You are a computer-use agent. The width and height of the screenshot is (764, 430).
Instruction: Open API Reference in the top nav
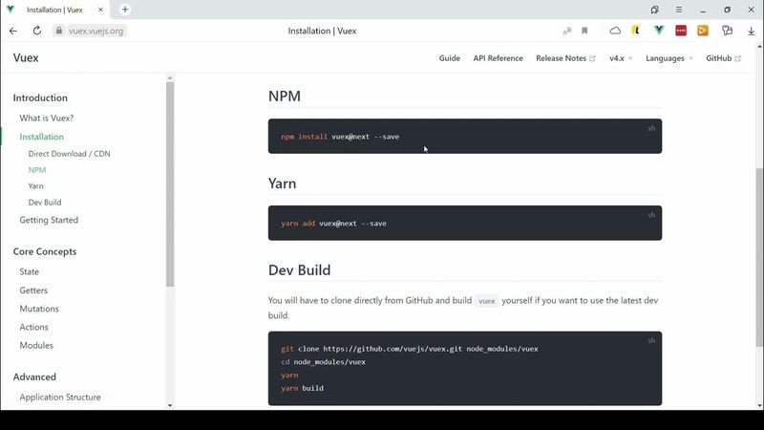pyautogui.click(x=498, y=58)
